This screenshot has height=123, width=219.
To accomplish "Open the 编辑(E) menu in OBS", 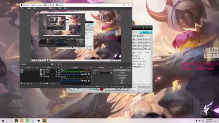I will pyautogui.click(x=29, y=8).
